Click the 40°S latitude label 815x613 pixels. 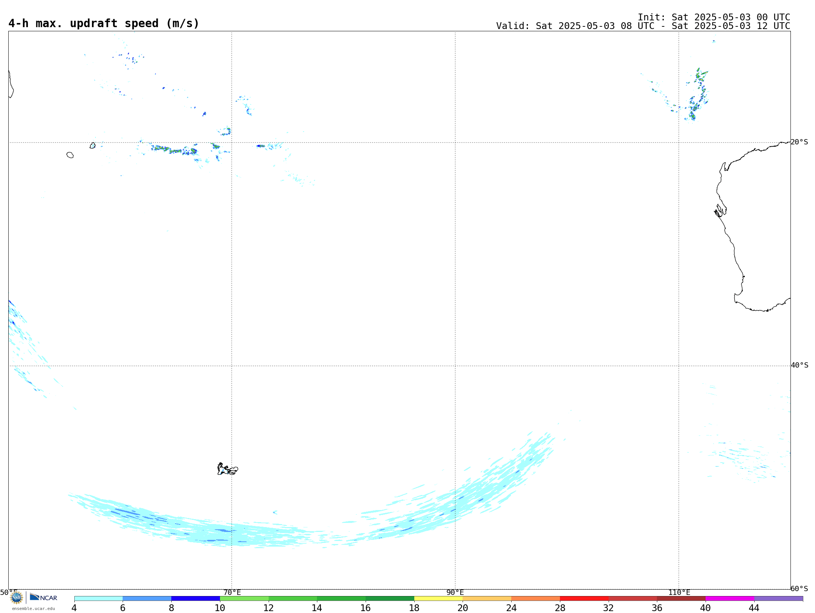(x=800, y=365)
